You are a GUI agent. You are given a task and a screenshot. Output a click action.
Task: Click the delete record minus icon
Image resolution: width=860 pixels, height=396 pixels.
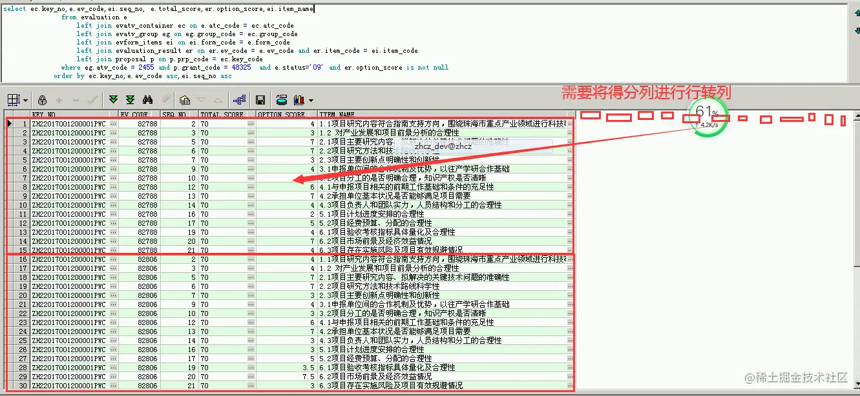click(x=76, y=101)
